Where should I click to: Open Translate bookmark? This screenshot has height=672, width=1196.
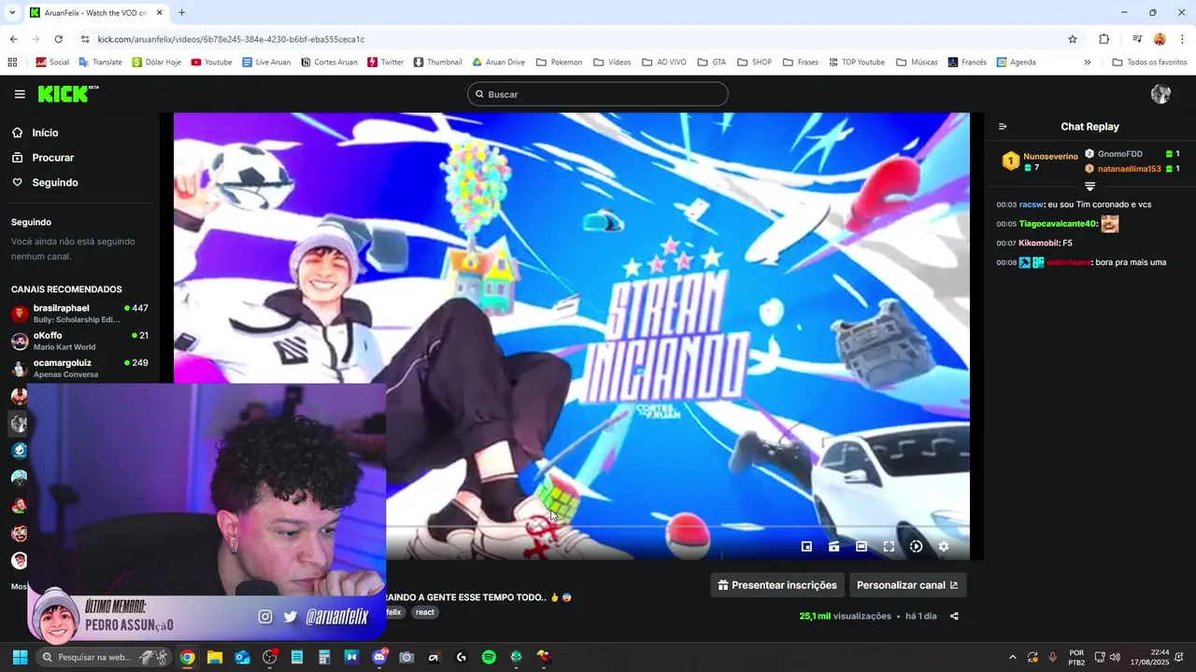point(100,63)
